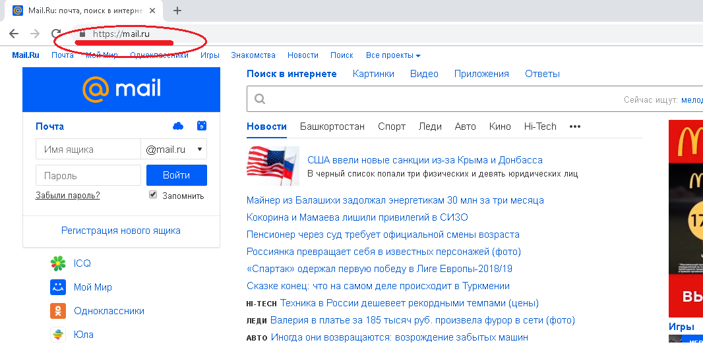The height and width of the screenshot is (359, 703).
Task: Open Почта in top navigation
Action: [x=62, y=55]
